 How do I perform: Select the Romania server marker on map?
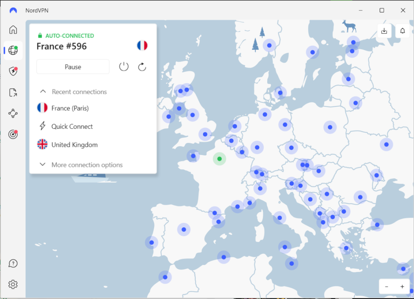tap(360, 197)
